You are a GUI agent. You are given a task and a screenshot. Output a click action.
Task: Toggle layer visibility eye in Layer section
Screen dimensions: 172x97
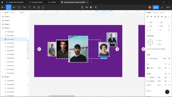pos(169,58)
